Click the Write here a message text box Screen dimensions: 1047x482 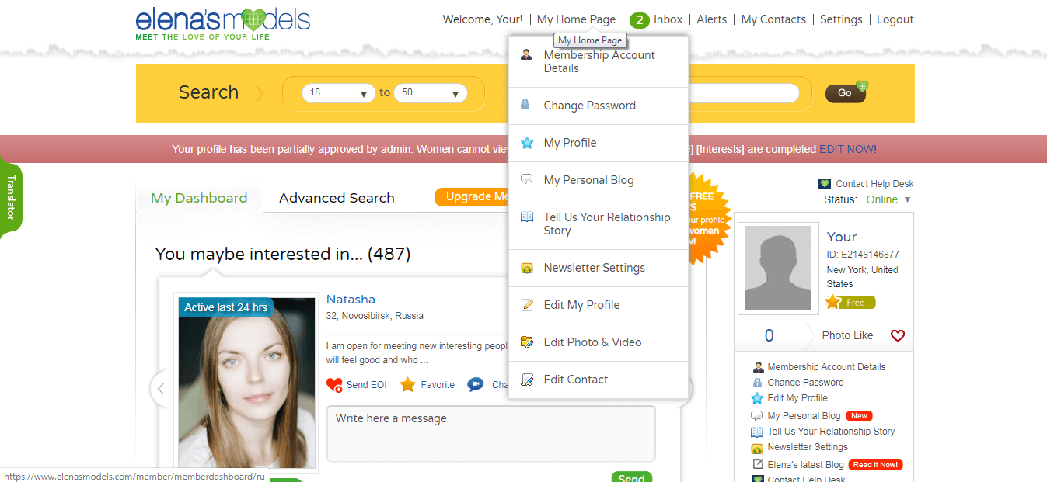pos(490,433)
